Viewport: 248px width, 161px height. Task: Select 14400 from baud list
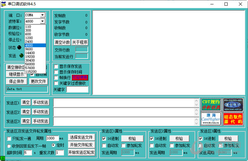pyautogui.click(x=35, y=53)
